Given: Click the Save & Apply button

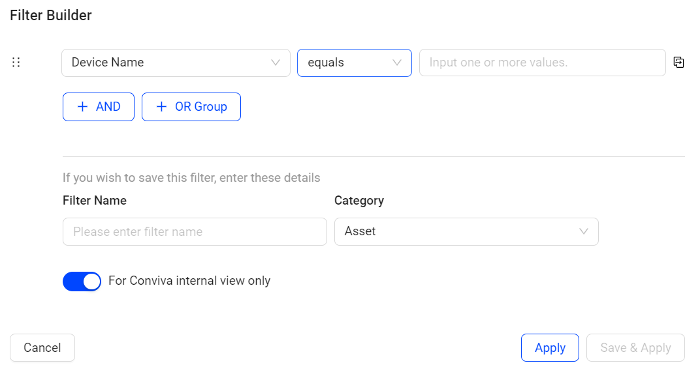Looking at the screenshot, I should (635, 347).
